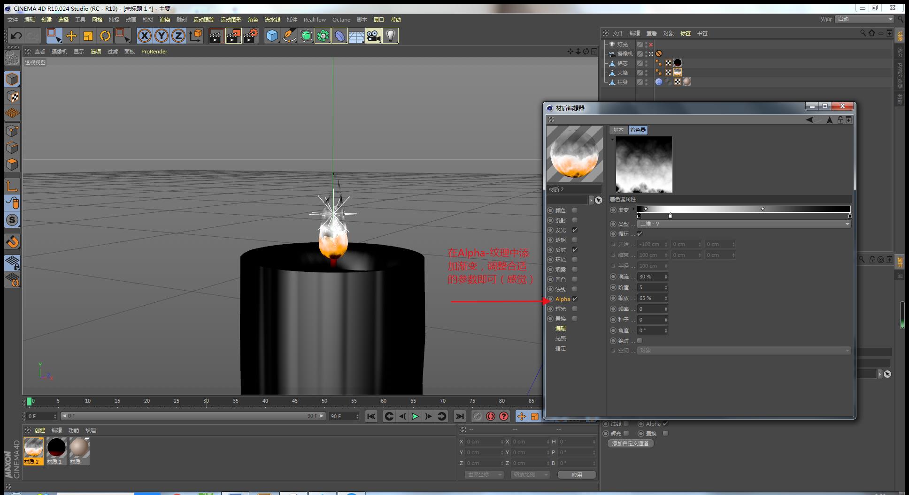909x495 pixels.
Task: Select the Move tool in the top toolbar
Action: click(x=71, y=36)
